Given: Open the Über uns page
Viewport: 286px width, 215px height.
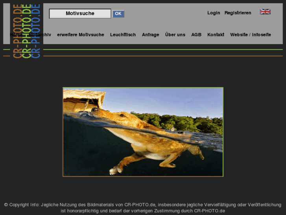Looking at the screenshot, I should [175, 35].
